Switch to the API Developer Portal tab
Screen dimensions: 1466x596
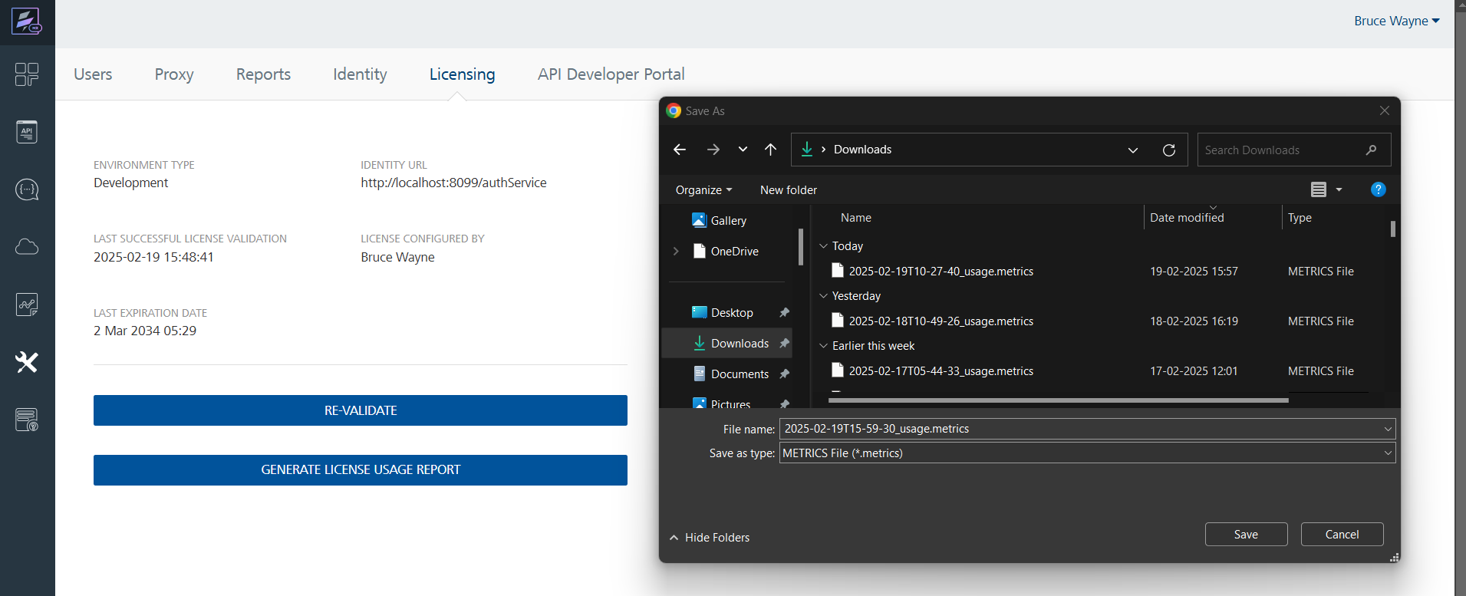(611, 74)
